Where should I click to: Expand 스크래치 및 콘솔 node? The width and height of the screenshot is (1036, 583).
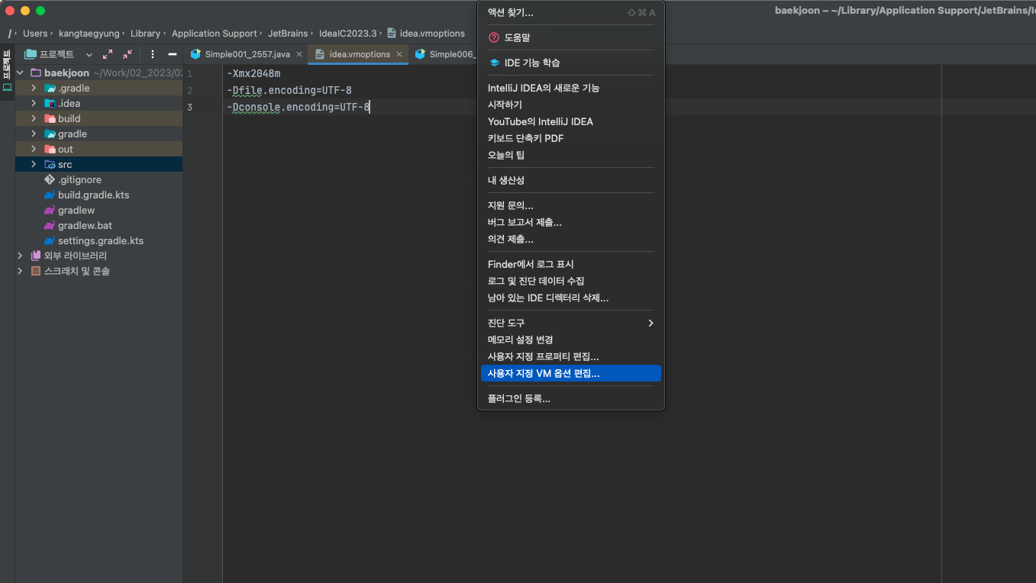[x=21, y=271]
